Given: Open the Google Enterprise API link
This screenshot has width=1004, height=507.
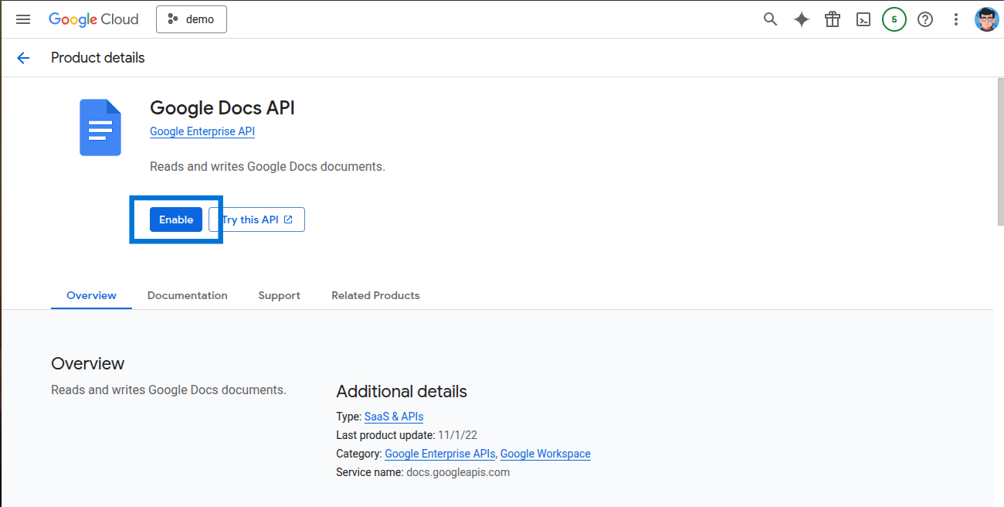Looking at the screenshot, I should tap(202, 131).
